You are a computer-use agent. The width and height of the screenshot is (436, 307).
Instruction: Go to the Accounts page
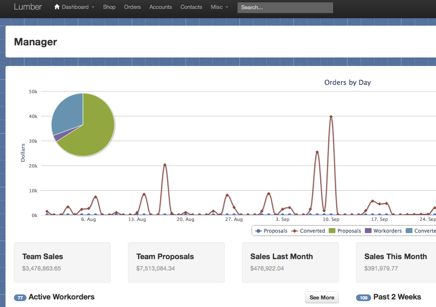point(160,7)
